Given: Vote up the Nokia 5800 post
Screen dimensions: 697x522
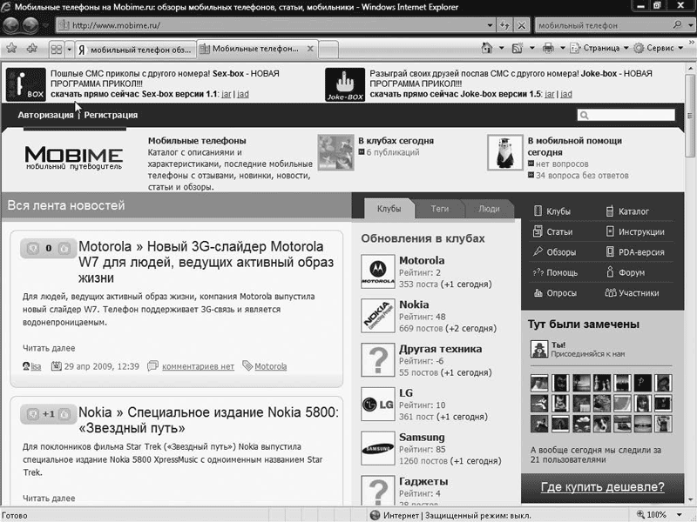Looking at the screenshot, I should point(64,413).
